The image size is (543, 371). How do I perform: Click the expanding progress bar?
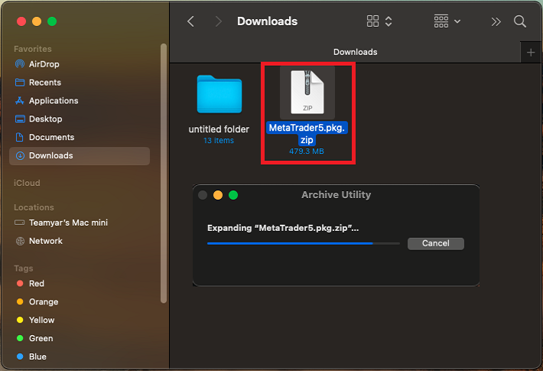(303, 243)
